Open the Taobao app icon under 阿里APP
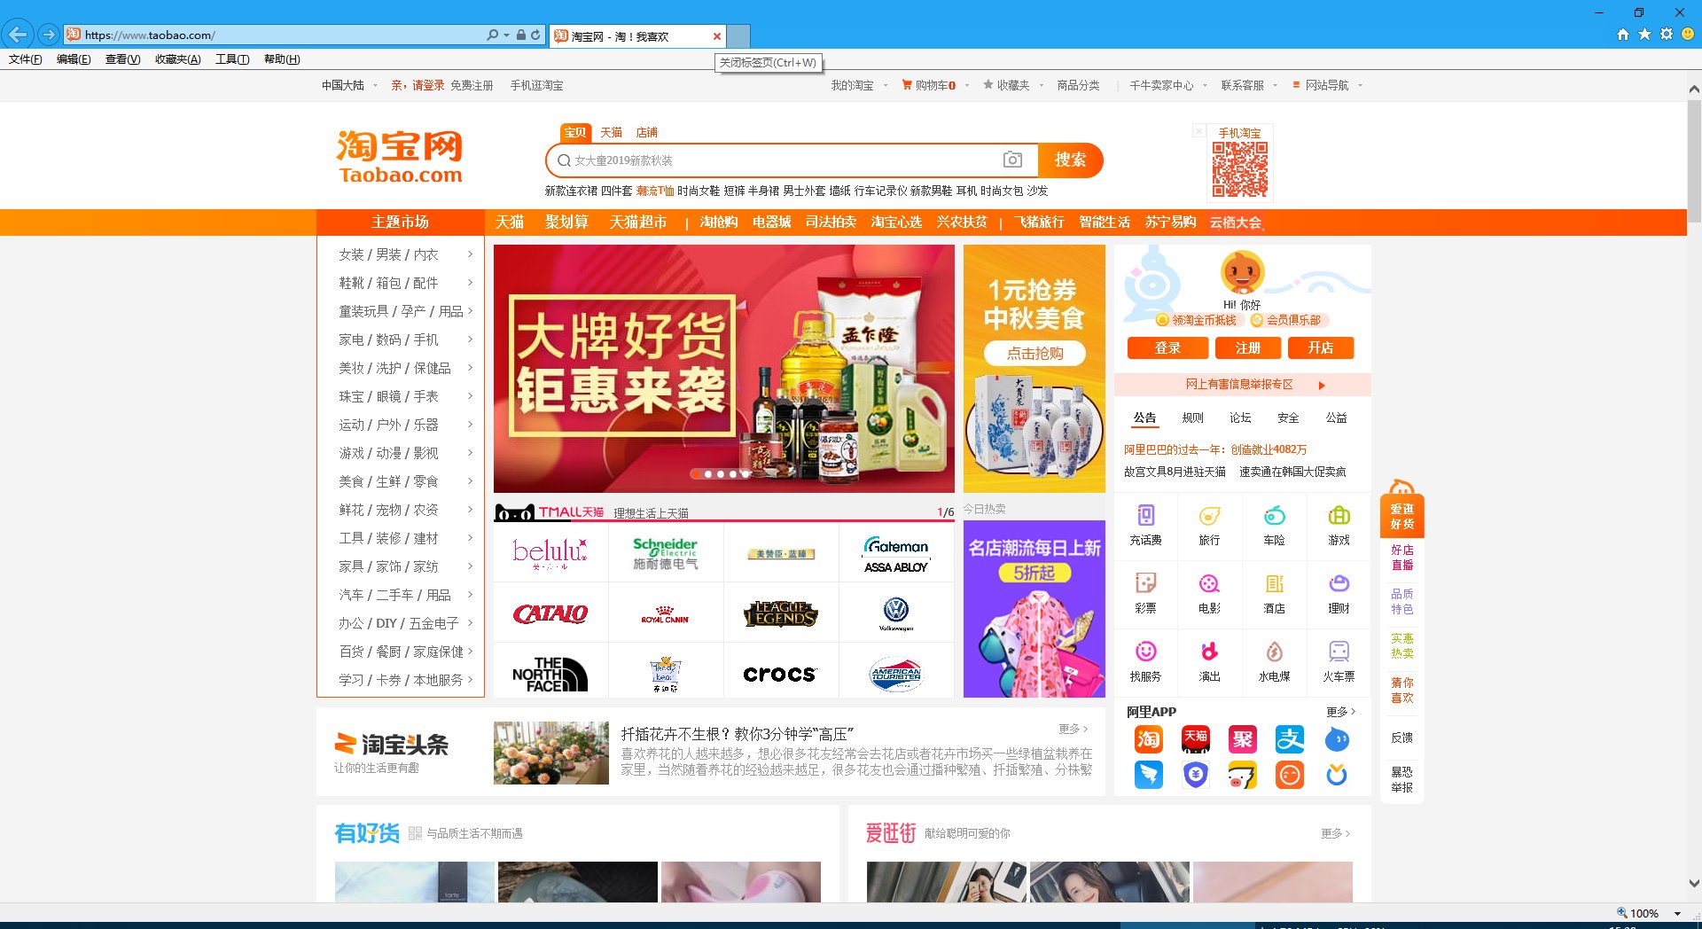 pos(1147,738)
